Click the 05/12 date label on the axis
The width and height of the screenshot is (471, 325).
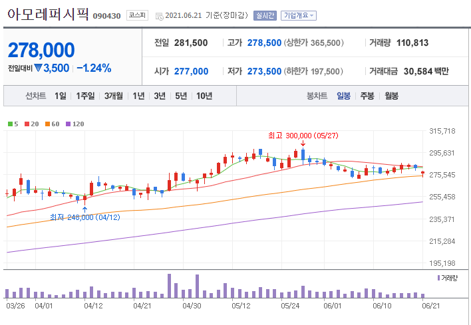[x=241, y=306]
